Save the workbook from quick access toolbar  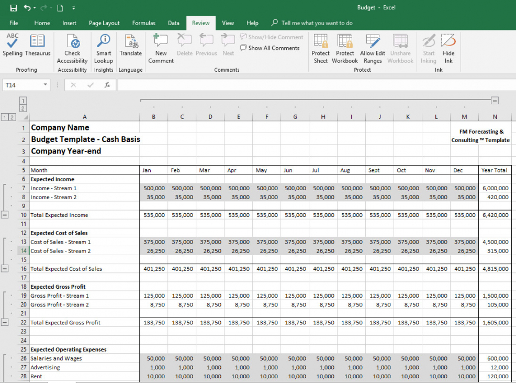[14, 8]
